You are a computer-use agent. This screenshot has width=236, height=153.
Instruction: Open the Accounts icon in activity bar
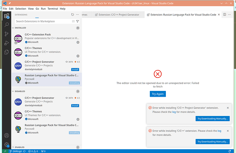6,136
